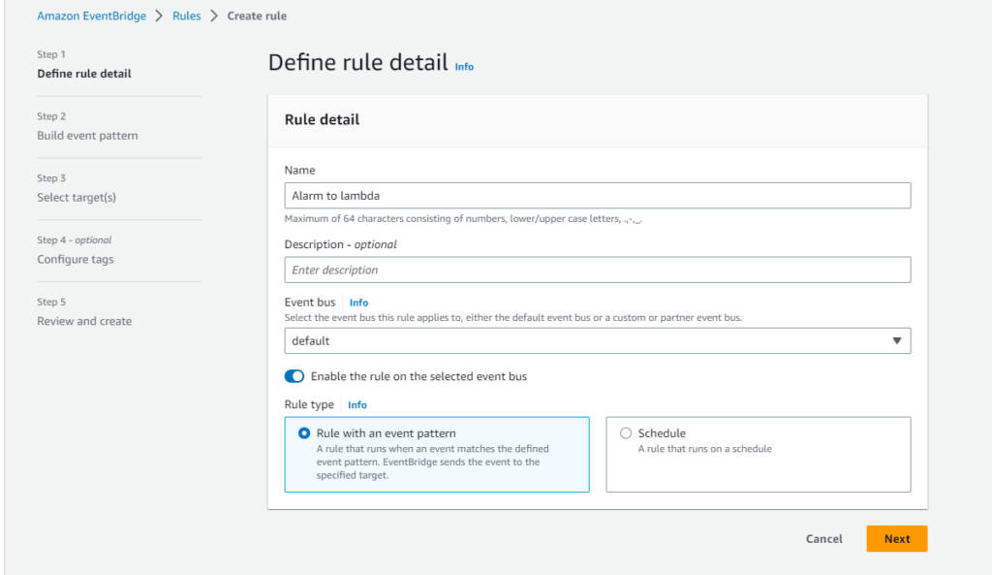Expand the Event bus dropdown arrow
992x575 pixels.
point(896,340)
